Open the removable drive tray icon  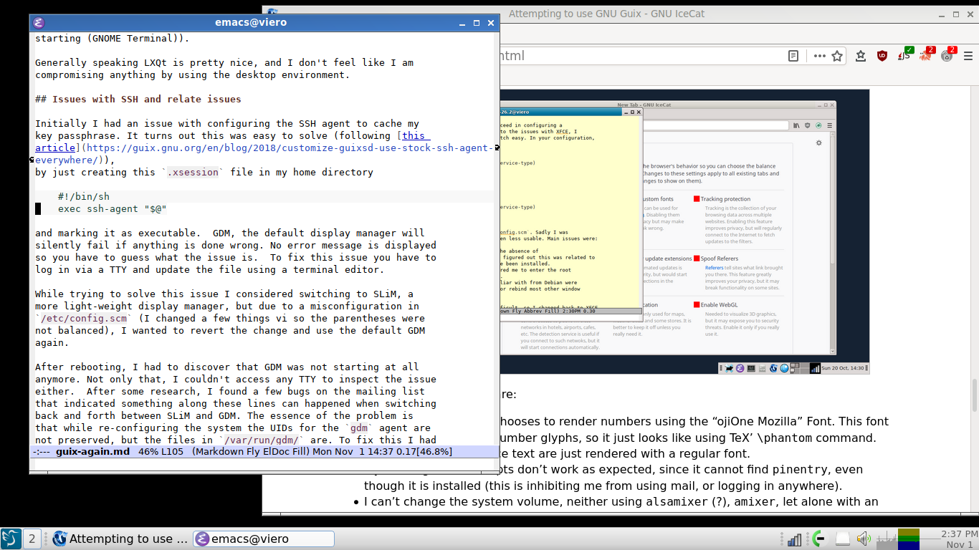pos(842,539)
